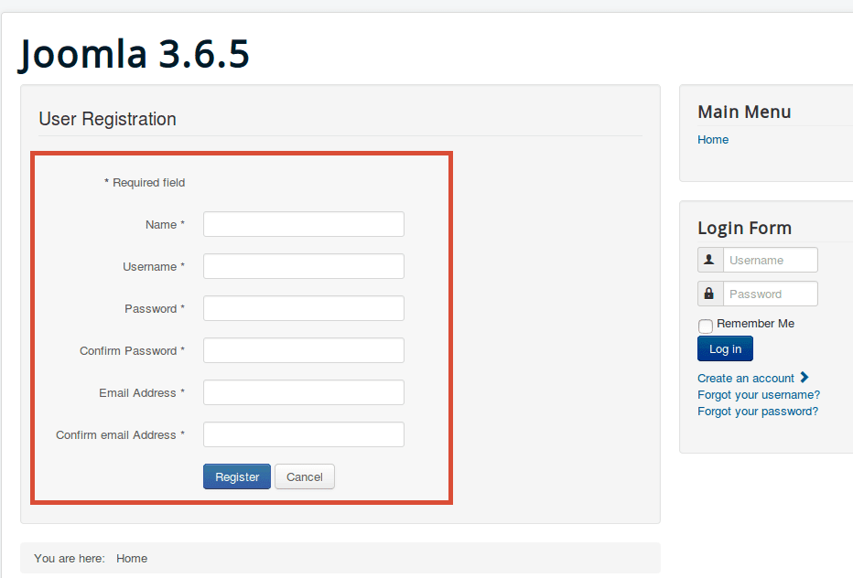
Task: Click the chevron icon after Create an account
Action: (804, 378)
